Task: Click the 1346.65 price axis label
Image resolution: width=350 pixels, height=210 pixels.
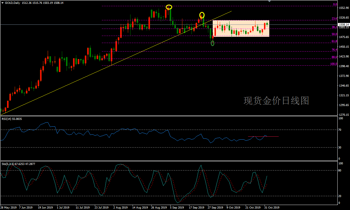Action: click(344, 85)
